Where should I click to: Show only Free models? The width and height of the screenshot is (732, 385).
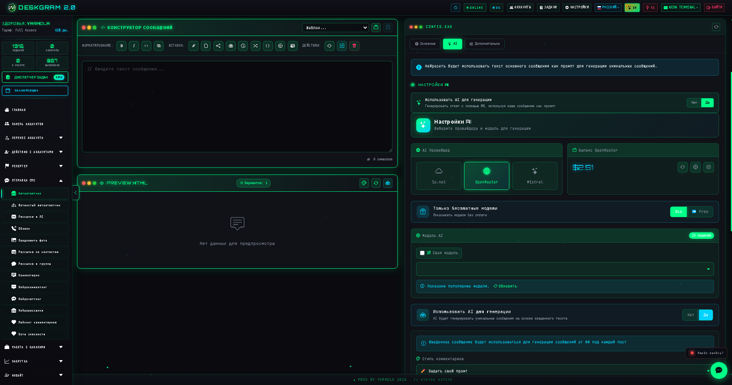(700, 212)
